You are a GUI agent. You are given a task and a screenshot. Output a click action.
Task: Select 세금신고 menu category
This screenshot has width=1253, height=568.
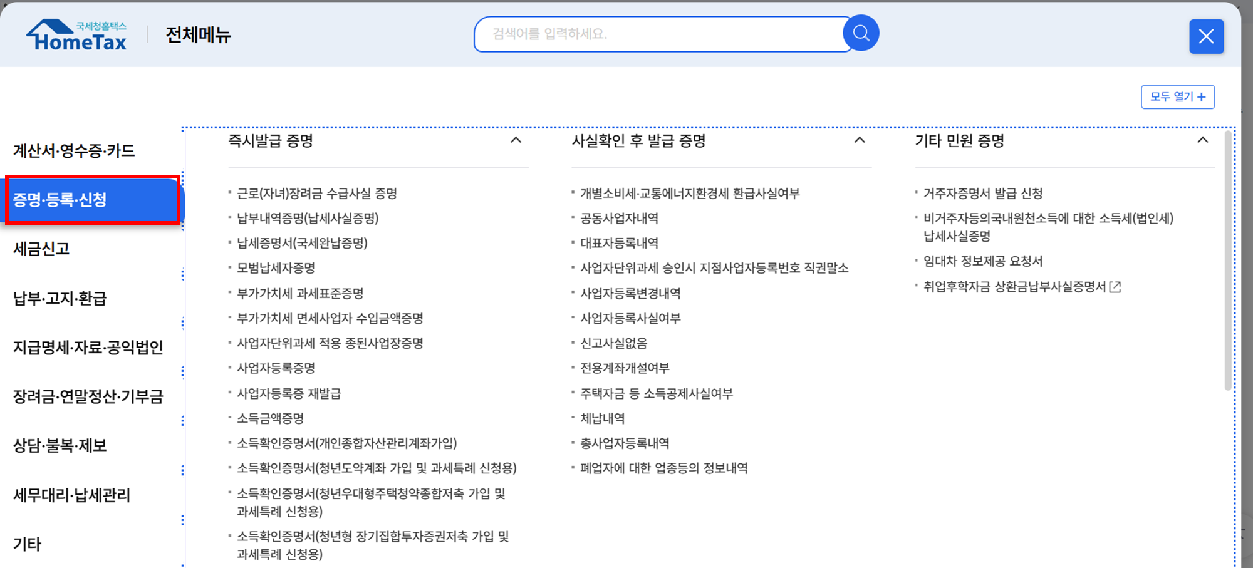(41, 249)
